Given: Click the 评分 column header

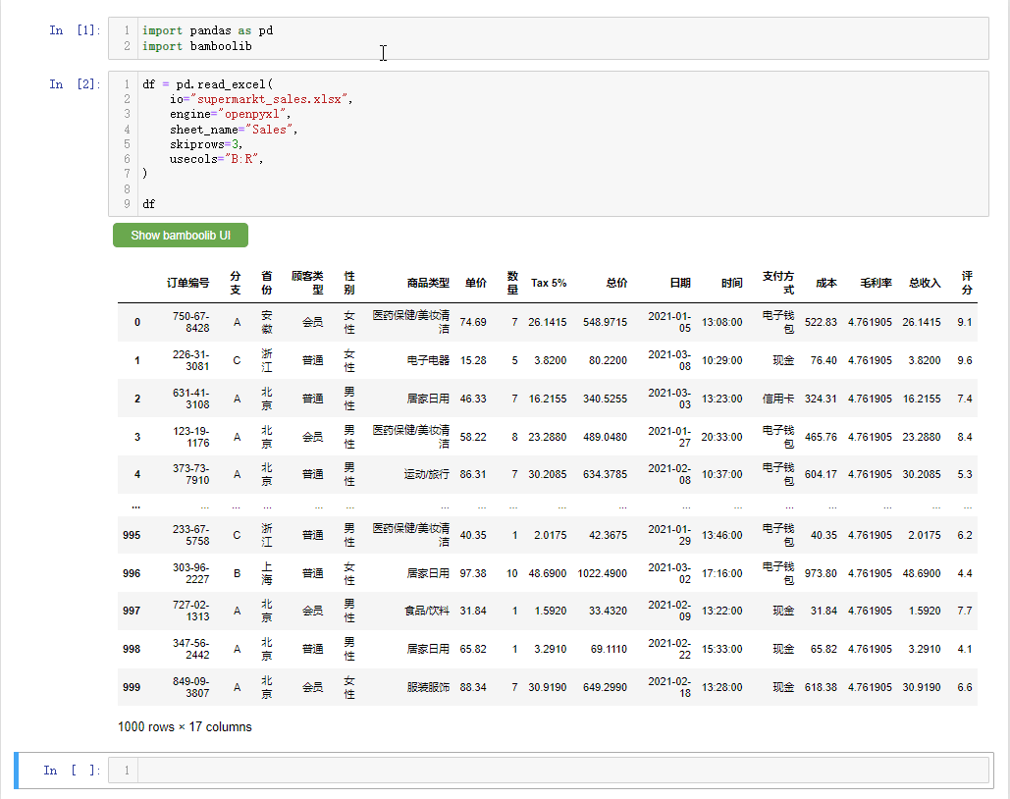Looking at the screenshot, I should [966, 283].
